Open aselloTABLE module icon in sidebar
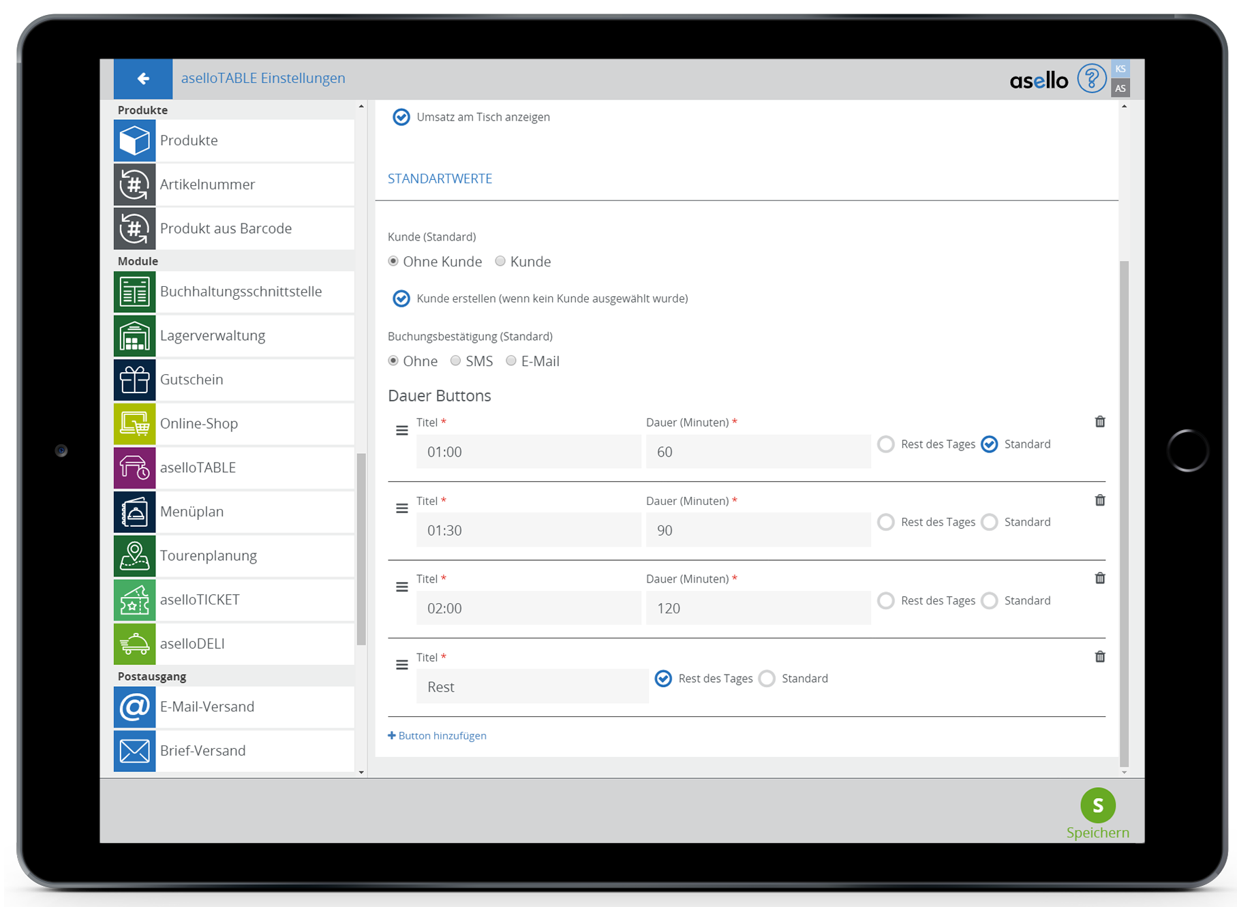 (x=135, y=468)
